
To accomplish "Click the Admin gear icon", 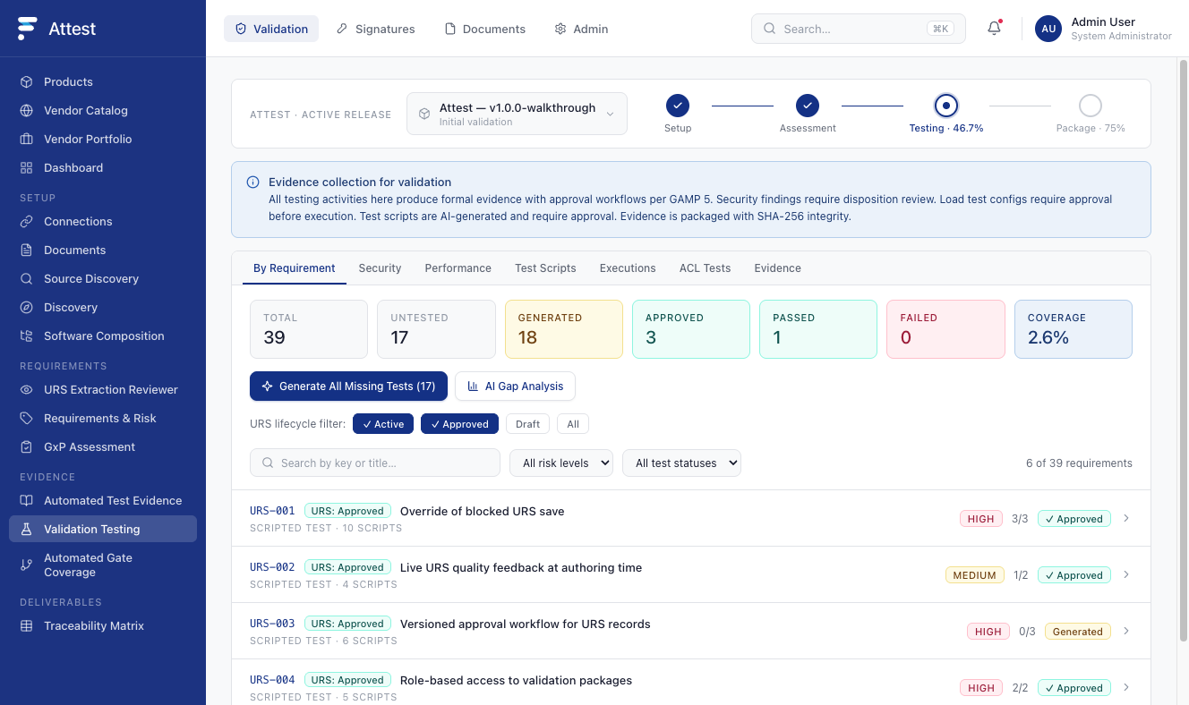I will tap(560, 29).
